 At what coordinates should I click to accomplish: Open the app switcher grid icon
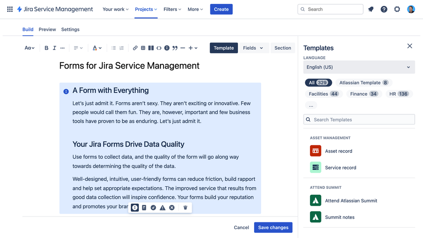[x=10, y=9]
